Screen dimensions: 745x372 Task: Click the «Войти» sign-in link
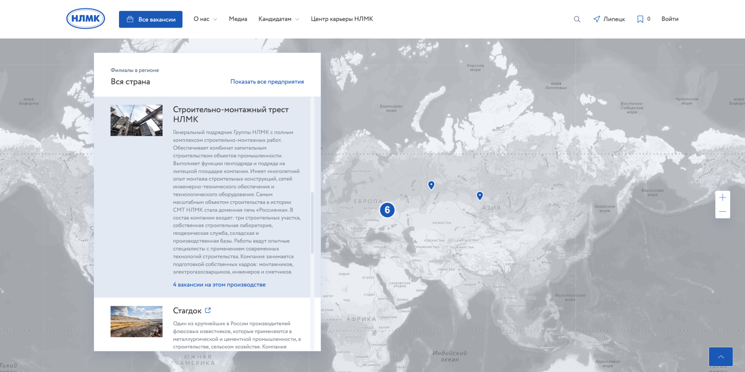click(x=670, y=19)
